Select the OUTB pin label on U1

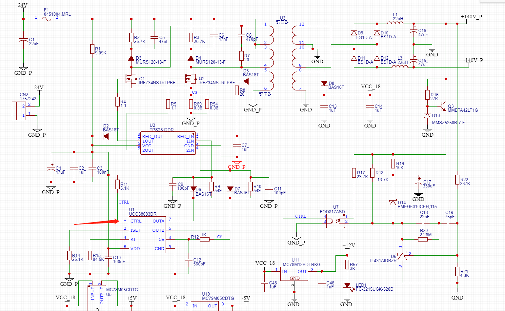click(x=158, y=230)
